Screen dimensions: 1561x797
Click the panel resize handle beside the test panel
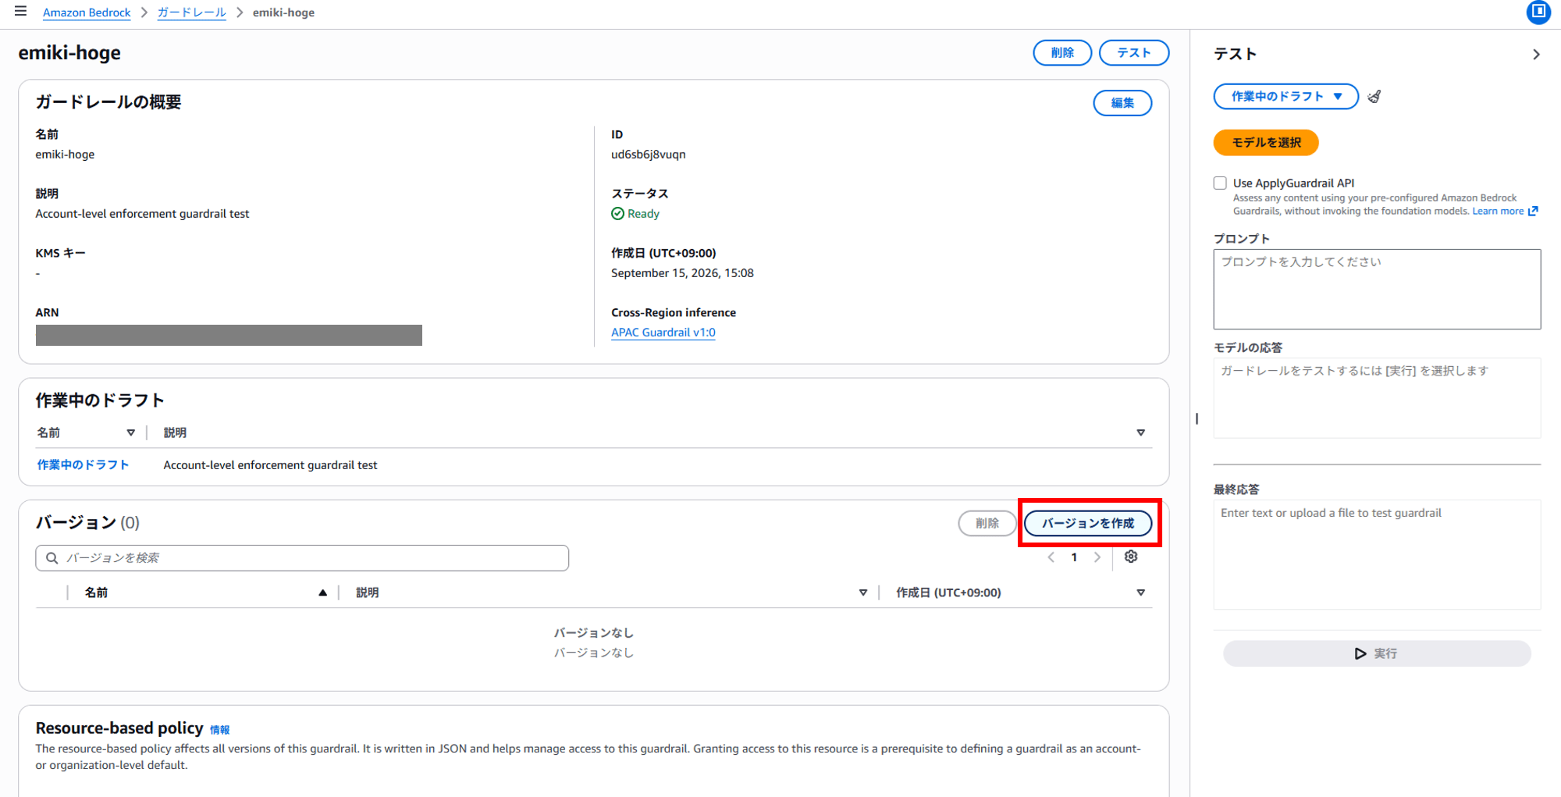click(1197, 418)
